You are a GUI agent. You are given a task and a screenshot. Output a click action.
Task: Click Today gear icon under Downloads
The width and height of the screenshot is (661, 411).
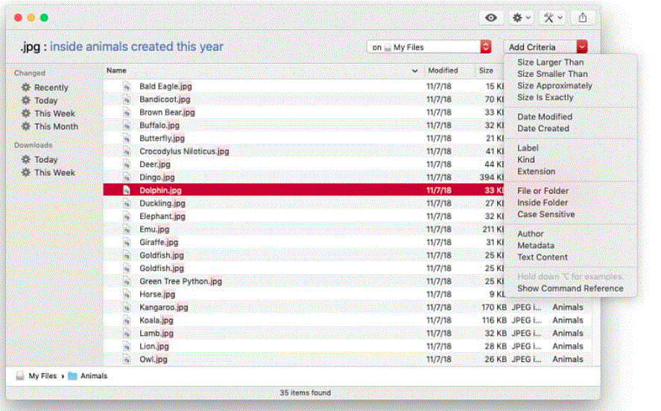pos(26,160)
